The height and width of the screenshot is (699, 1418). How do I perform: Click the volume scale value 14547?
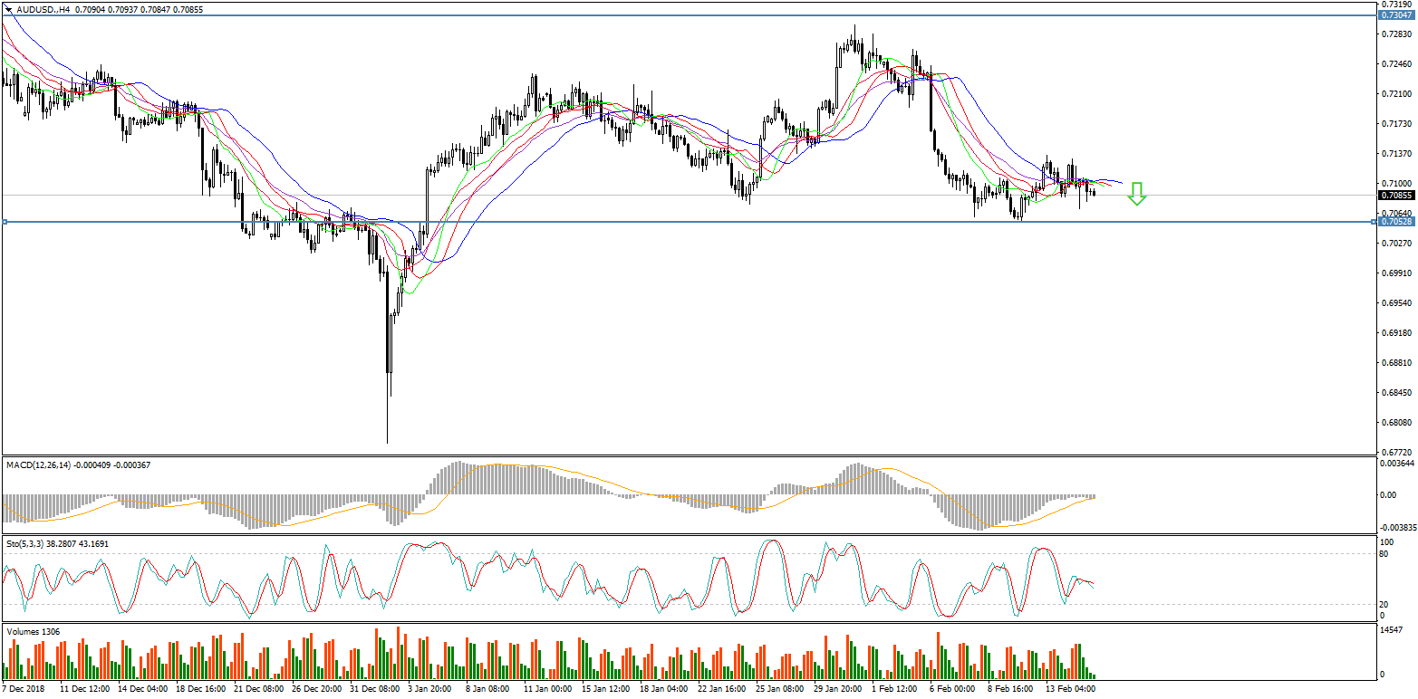pyautogui.click(x=1391, y=630)
